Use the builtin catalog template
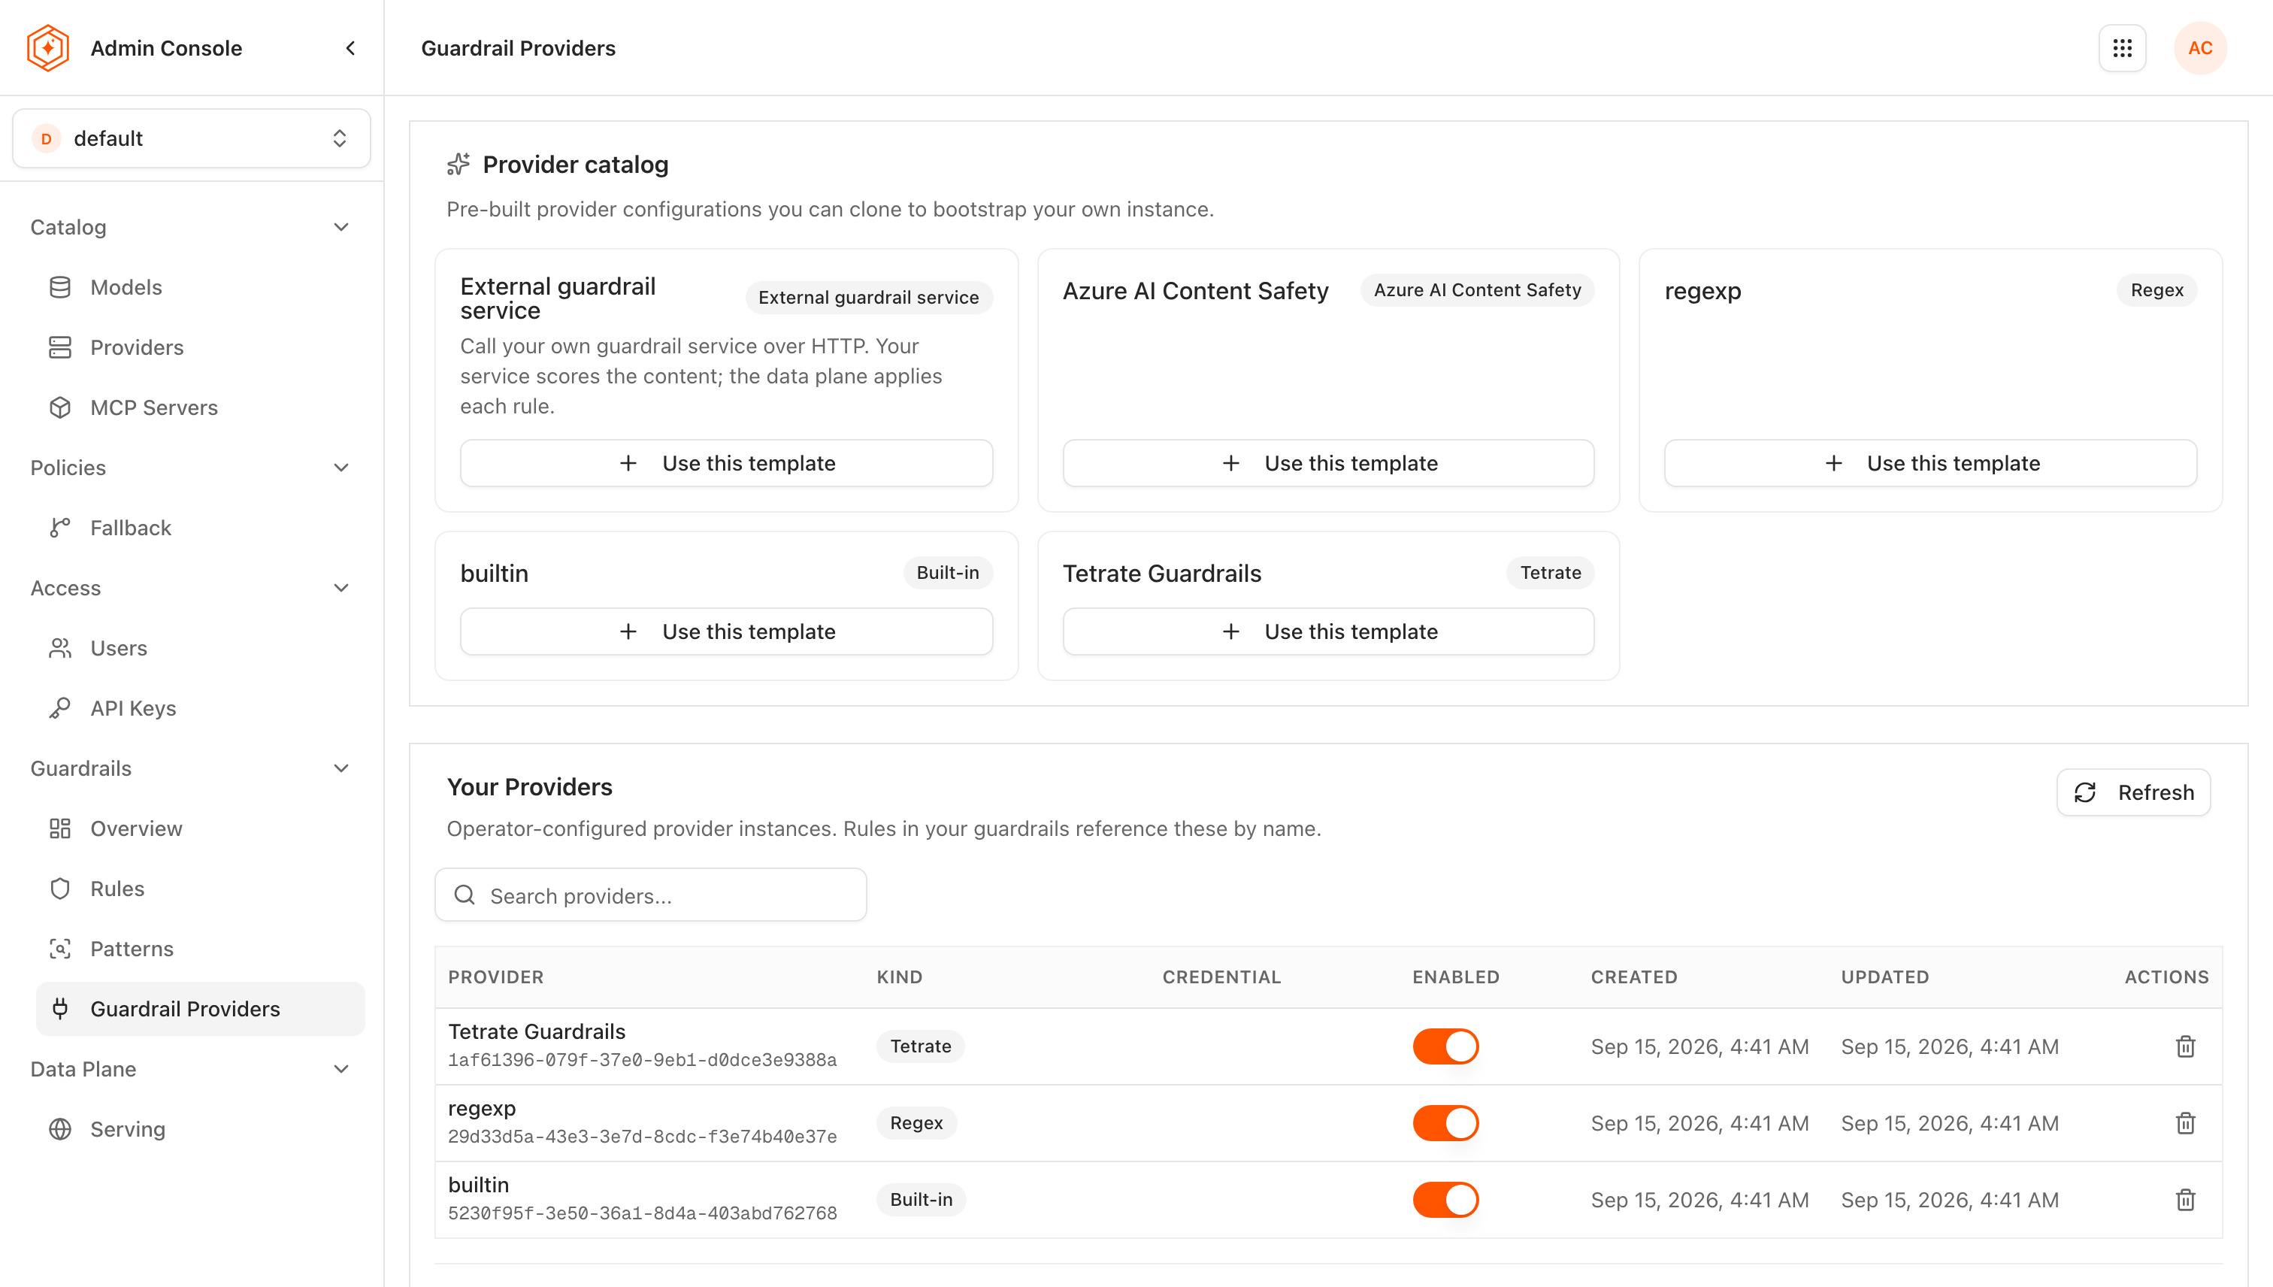2273x1287 pixels. point(726,631)
